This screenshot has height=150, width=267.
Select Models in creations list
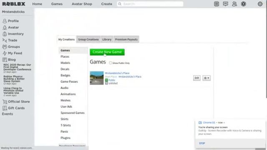[x=65, y=63]
